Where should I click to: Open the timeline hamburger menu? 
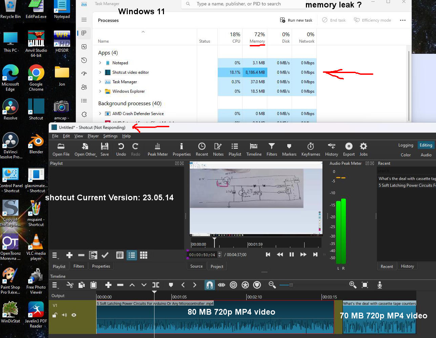[x=56, y=285]
